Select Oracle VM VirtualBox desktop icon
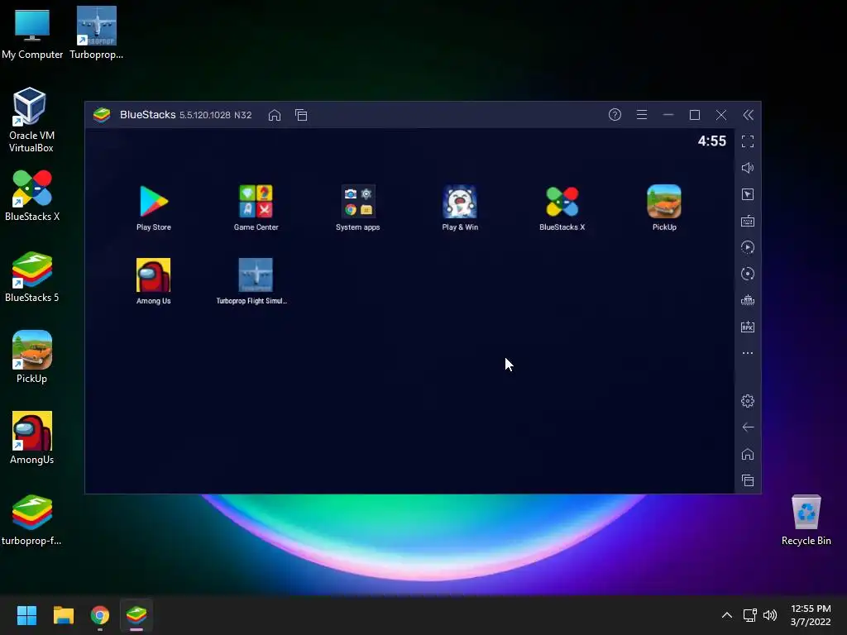The width and height of the screenshot is (847, 635). [31, 120]
